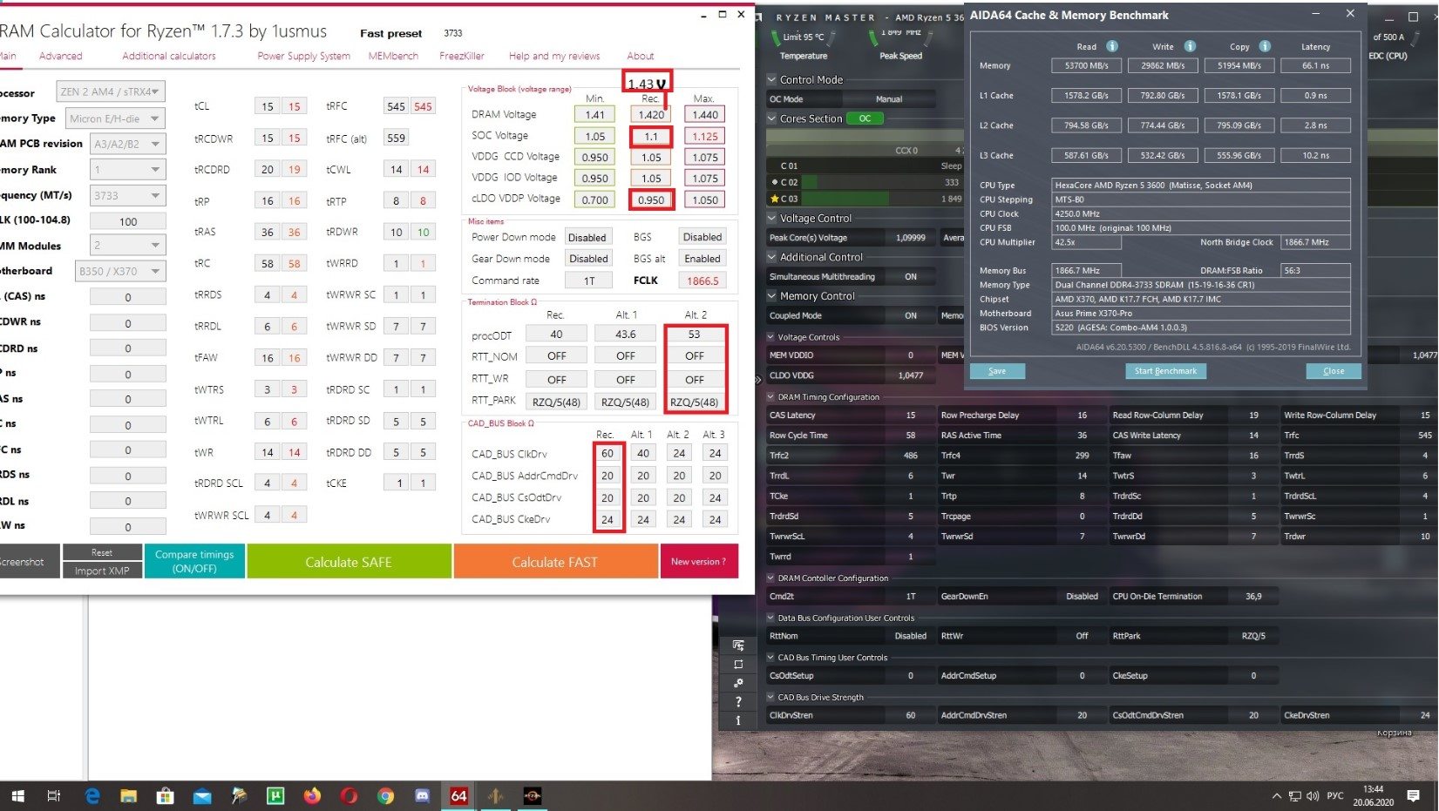
Task: Open uTorrent from the taskbar
Action: point(275,795)
